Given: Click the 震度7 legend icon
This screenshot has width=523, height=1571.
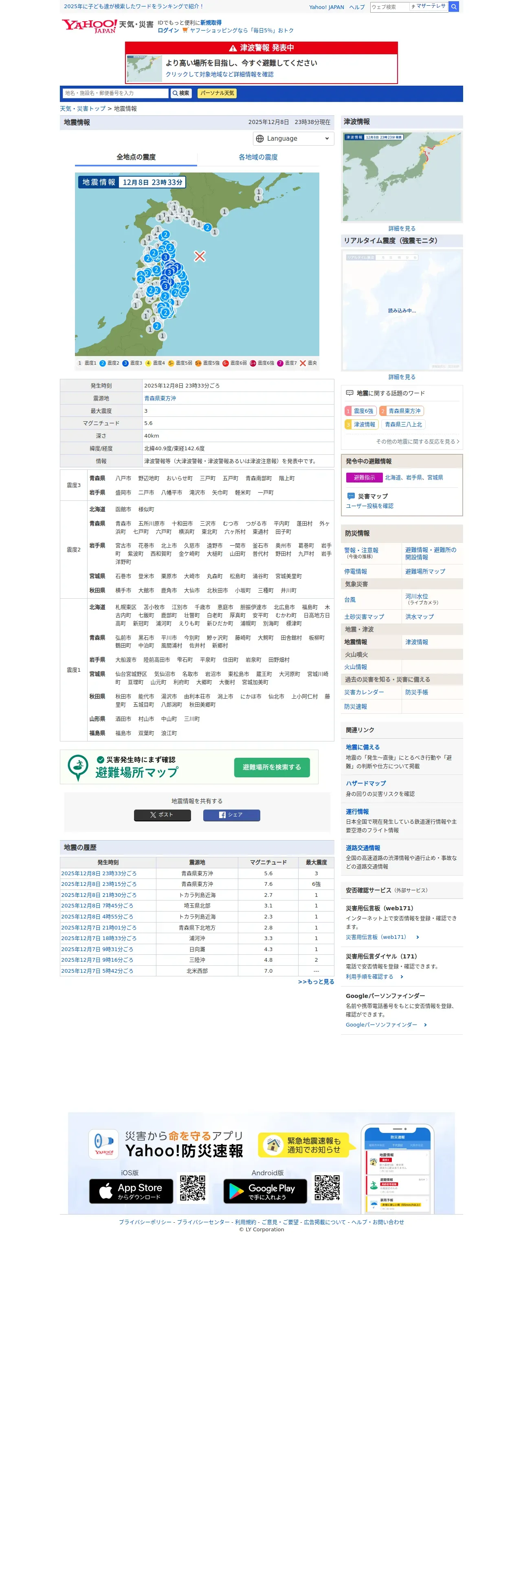Looking at the screenshot, I should pos(280,363).
